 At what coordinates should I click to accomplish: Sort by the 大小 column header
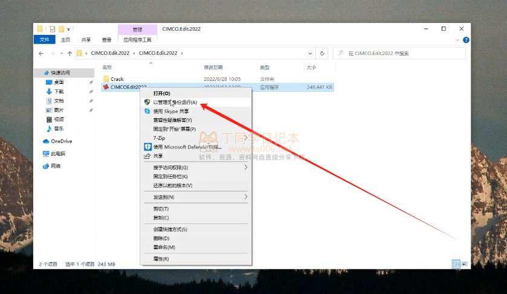tap(311, 67)
